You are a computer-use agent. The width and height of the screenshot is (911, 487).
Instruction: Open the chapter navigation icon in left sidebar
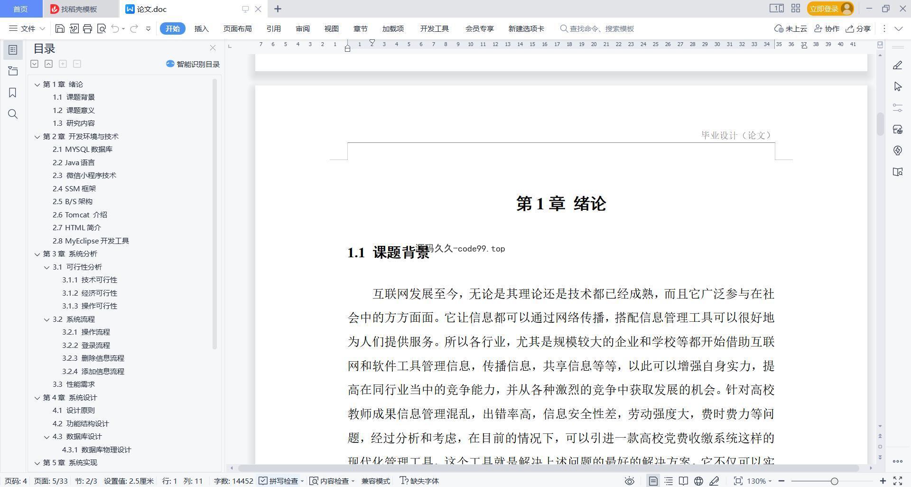[x=13, y=71]
